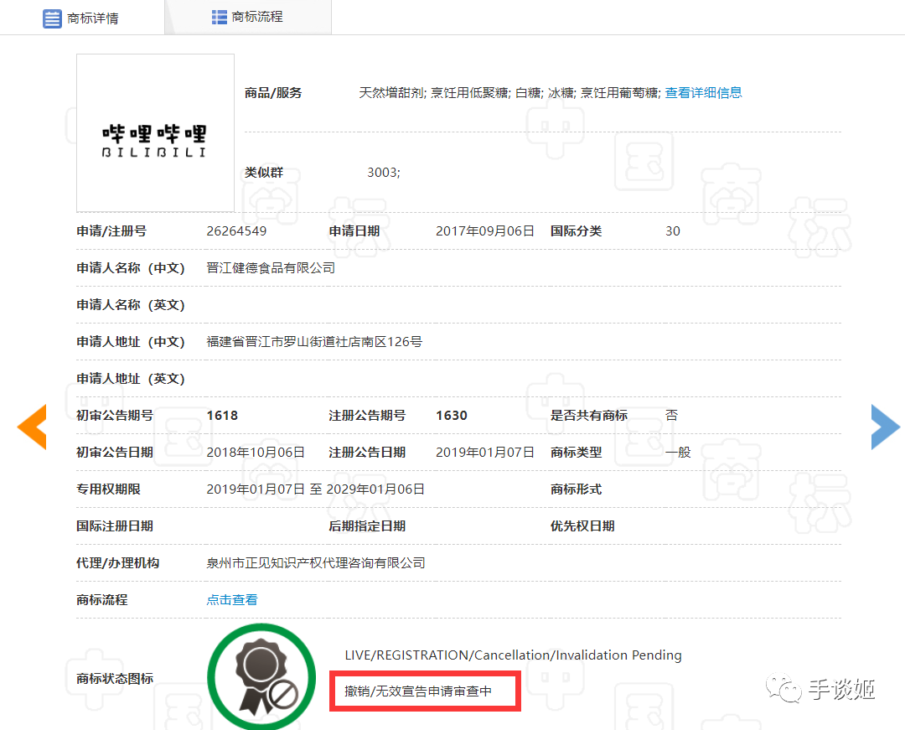Go to previous trademark with orange arrow
The height and width of the screenshot is (730, 905).
(32, 427)
